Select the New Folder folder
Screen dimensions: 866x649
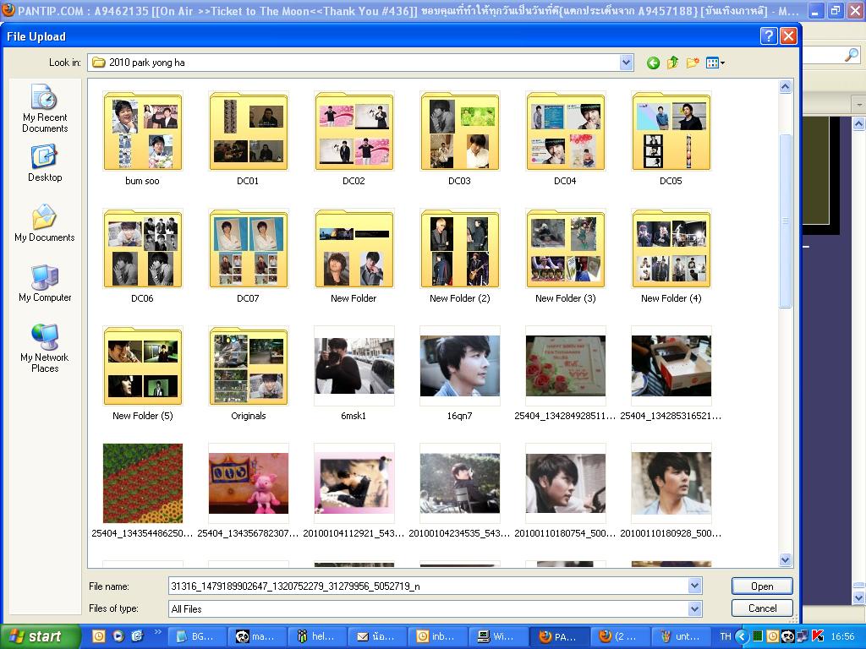tap(354, 256)
